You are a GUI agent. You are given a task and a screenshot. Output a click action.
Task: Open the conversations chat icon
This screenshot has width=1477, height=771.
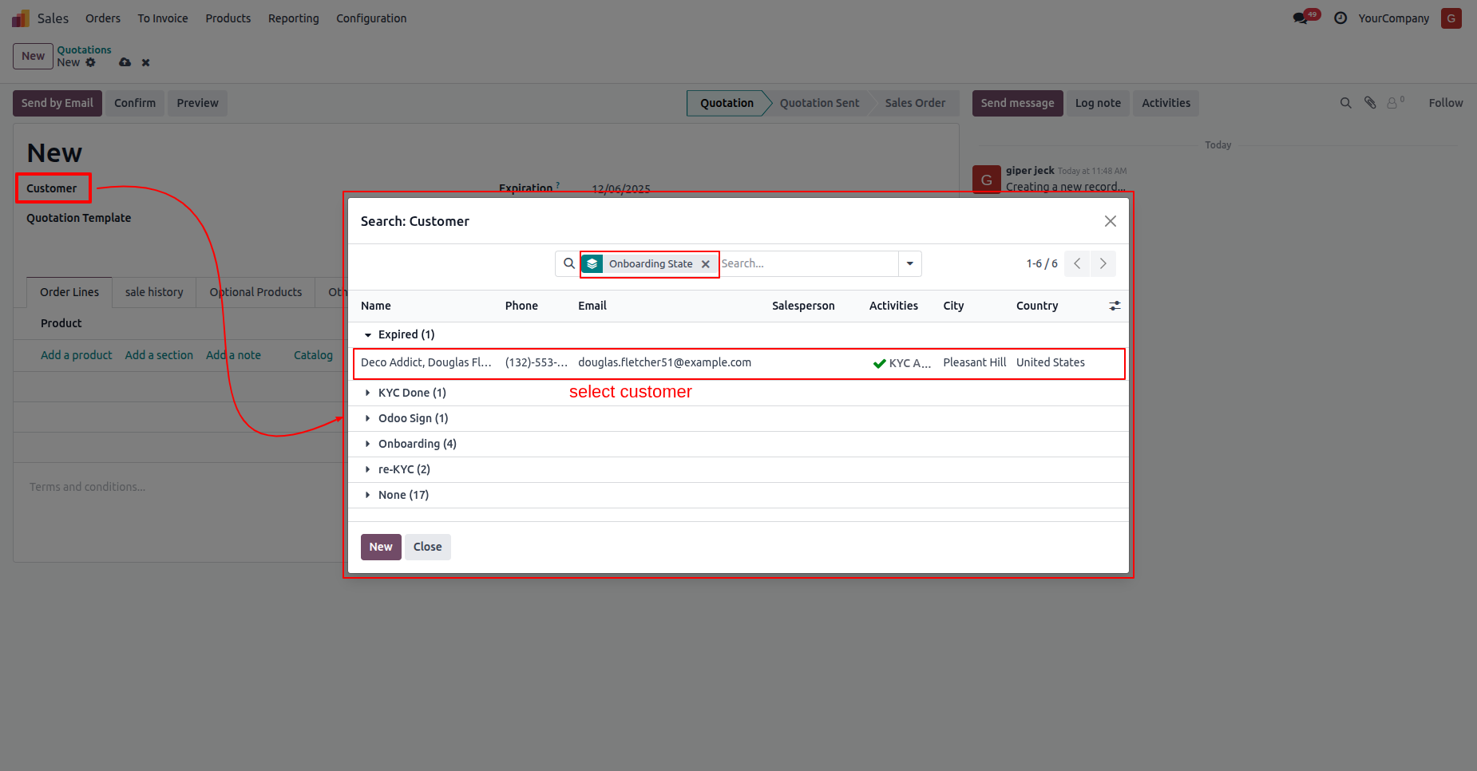[1301, 18]
